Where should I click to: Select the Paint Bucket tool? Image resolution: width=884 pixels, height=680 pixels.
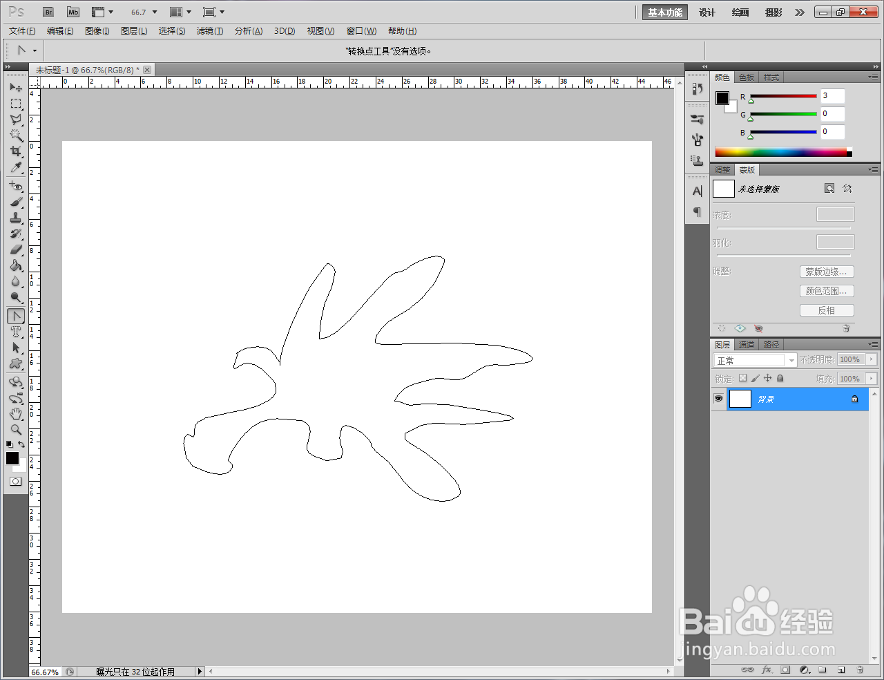16,265
